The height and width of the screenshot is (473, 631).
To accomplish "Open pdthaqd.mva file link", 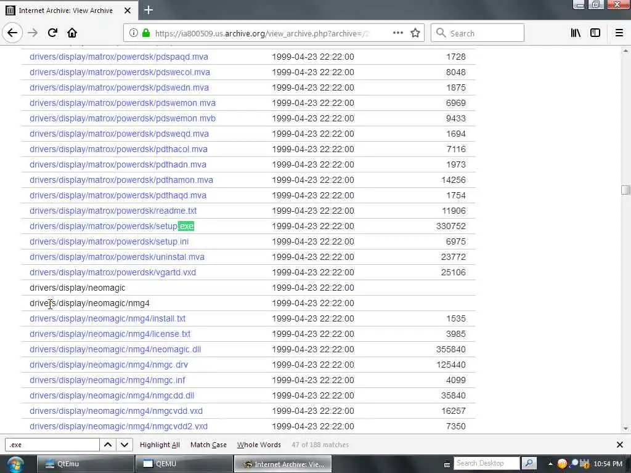I will 118,195.
